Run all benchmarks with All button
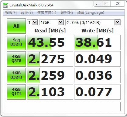Screen dimensions: 127x117 point(16,26)
